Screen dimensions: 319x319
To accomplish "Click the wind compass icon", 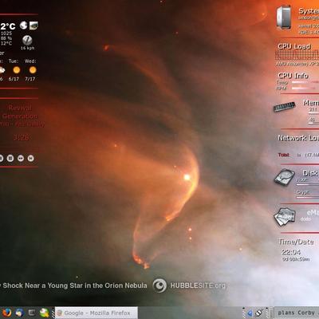I will click(x=27, y=40).
